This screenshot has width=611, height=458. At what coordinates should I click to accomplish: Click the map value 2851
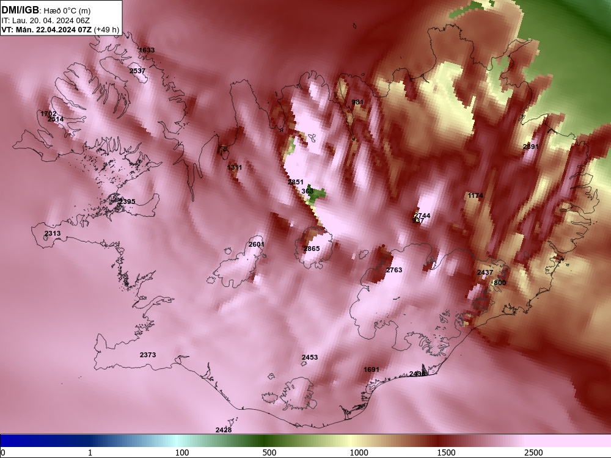pos(295,182)
